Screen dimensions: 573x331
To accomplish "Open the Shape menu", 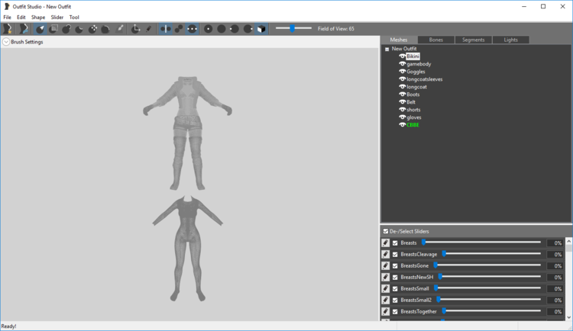I will [38, 17].
